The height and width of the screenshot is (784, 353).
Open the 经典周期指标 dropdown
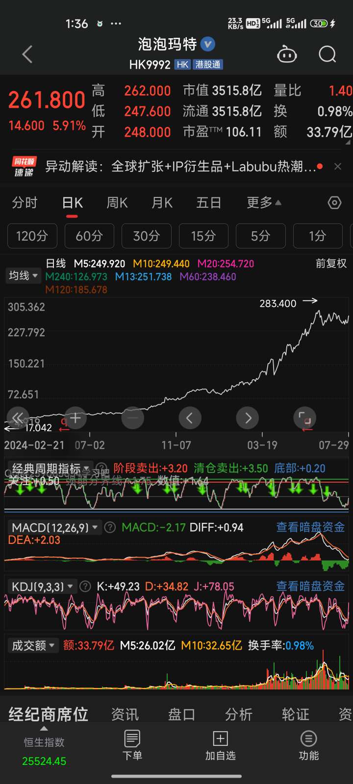pyautogui.click(x=50, y=468)
